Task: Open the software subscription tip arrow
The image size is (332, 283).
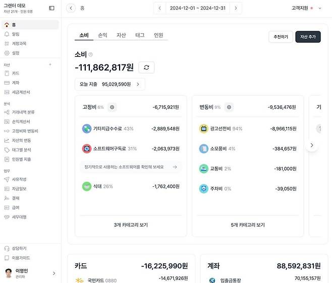Action: click(175, 167)
